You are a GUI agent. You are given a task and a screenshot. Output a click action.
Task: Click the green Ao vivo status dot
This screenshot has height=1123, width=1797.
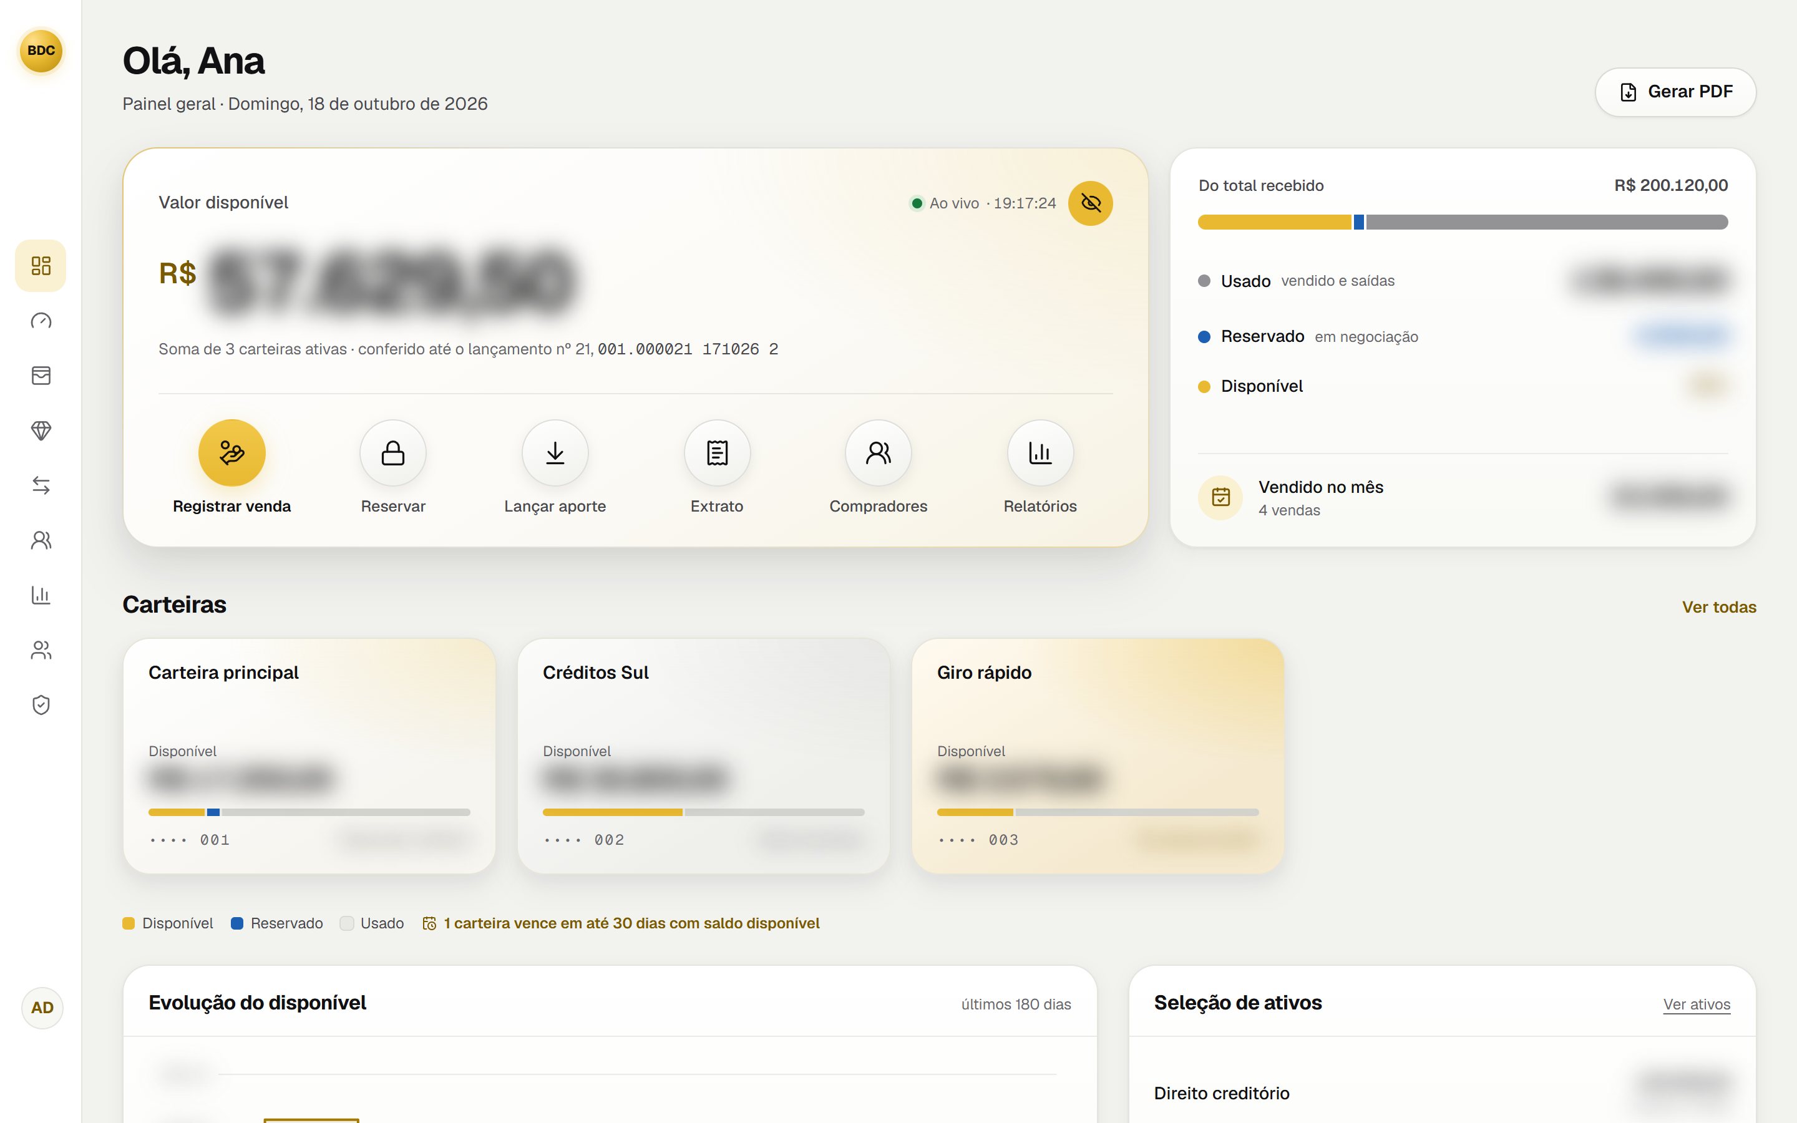(917, 203)
